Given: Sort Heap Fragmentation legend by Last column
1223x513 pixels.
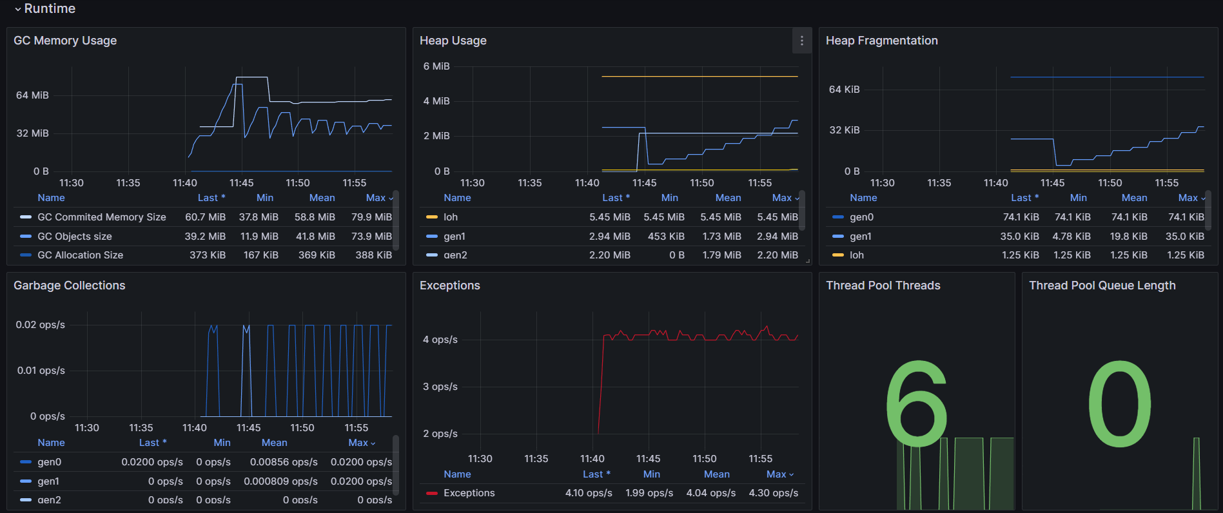Looking at the screenshot, I should 1021,198.
